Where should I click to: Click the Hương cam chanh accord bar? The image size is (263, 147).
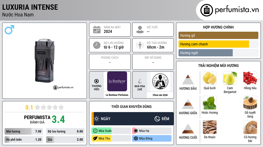[x=218, y=44]
